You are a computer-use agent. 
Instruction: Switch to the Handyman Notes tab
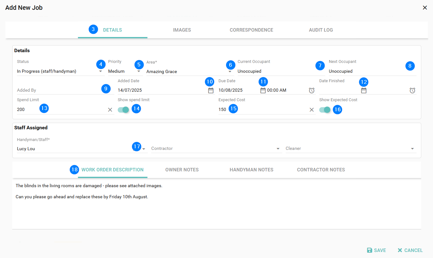(251, 170)
